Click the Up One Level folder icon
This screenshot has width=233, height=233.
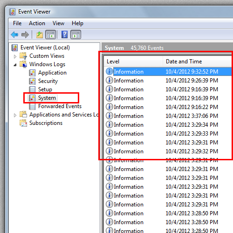click(40, 34)
